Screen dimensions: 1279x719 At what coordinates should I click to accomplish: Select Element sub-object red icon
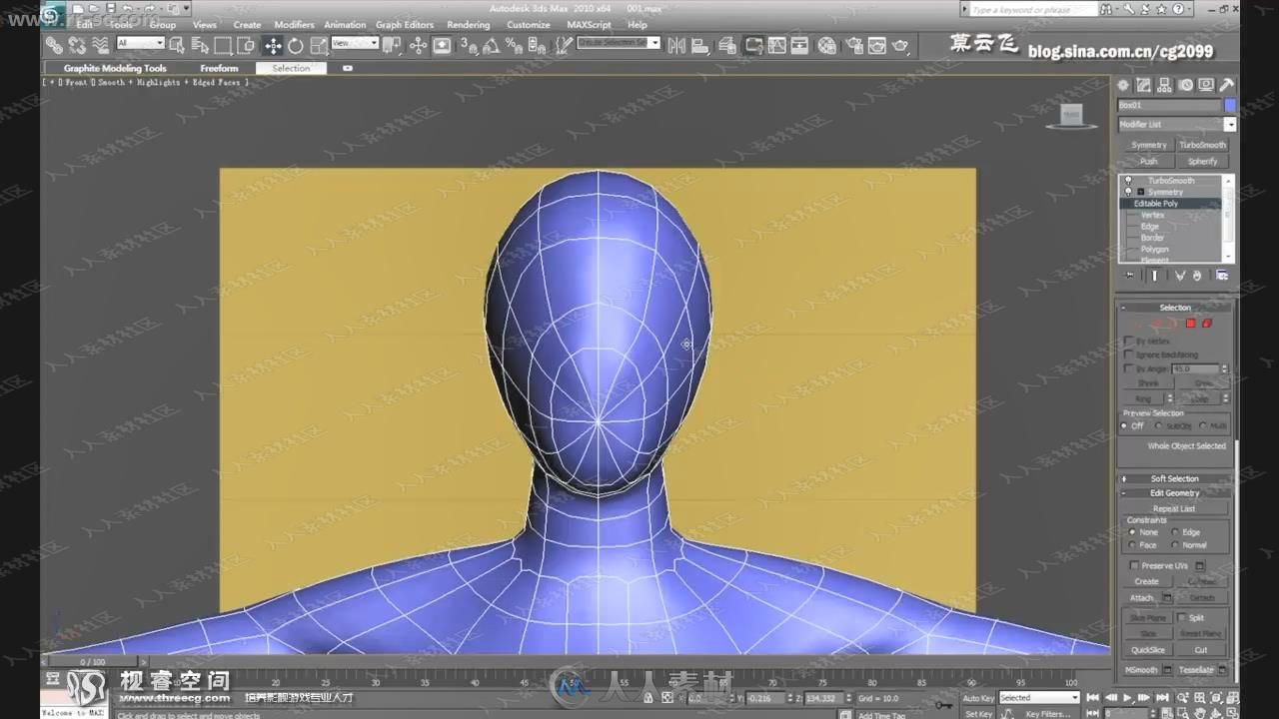click(1206, 323)
